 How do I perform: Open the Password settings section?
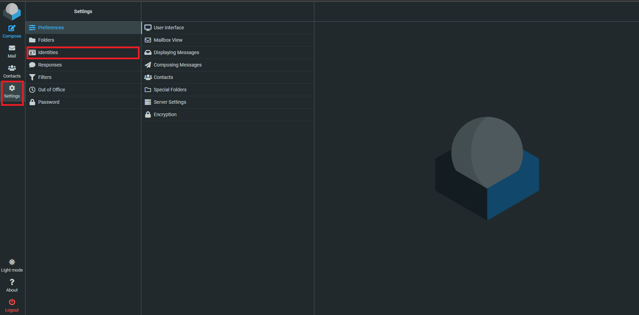(49, 102)
